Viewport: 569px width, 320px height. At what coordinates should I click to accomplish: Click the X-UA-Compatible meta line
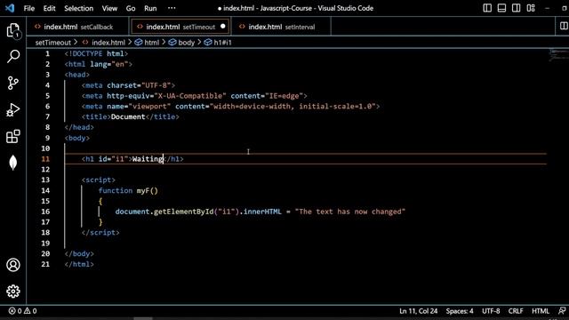pos(195,96)
